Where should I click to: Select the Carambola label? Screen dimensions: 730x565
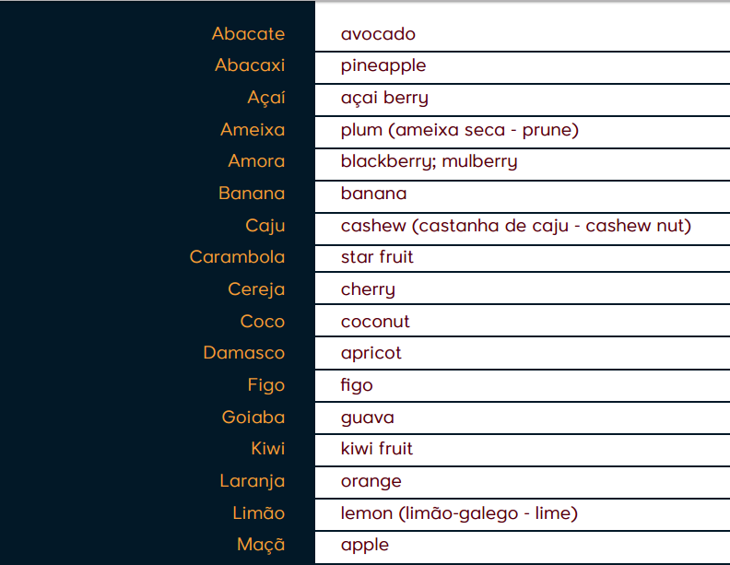tap(237, 257)
